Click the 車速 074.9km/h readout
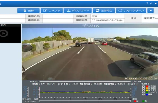The image size is (158, 103). pyautogui.click(x=44, y=84)
